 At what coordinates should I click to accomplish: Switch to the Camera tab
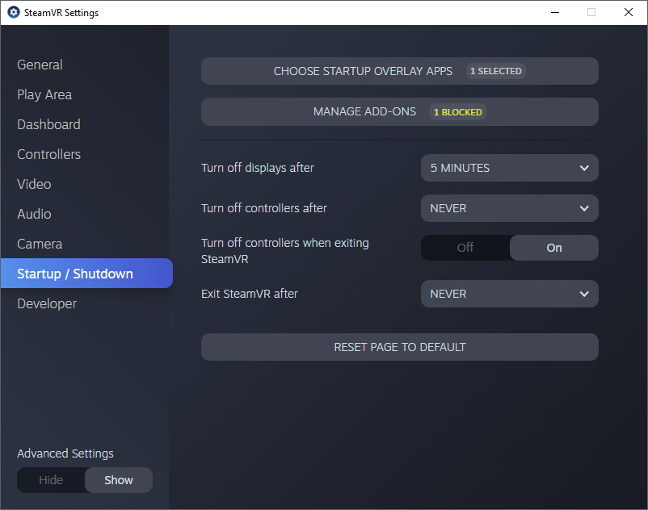click(40, 244)
